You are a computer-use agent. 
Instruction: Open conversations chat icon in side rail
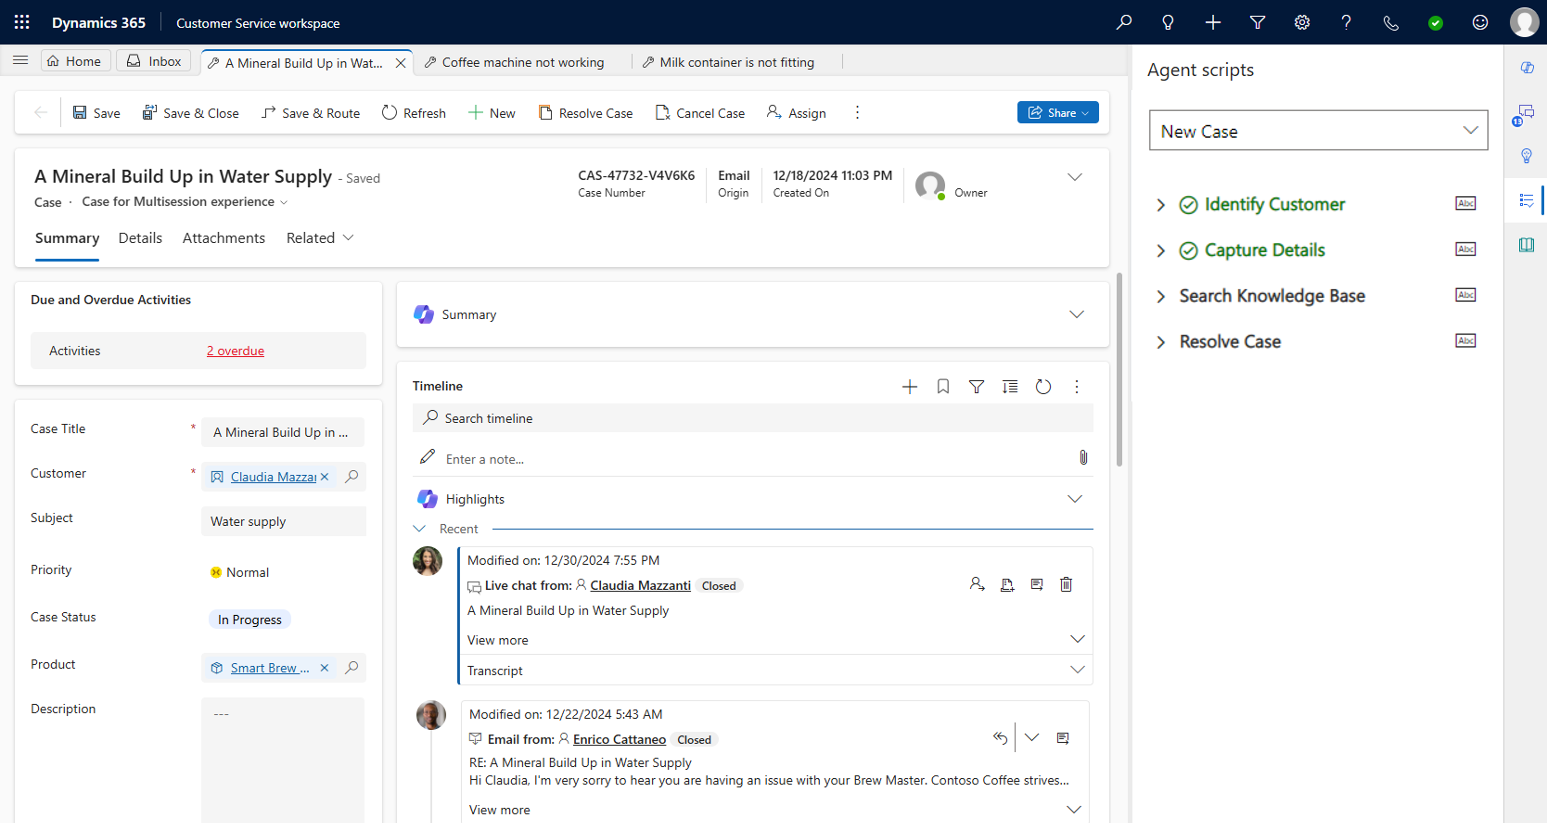tap(1526, 112)
